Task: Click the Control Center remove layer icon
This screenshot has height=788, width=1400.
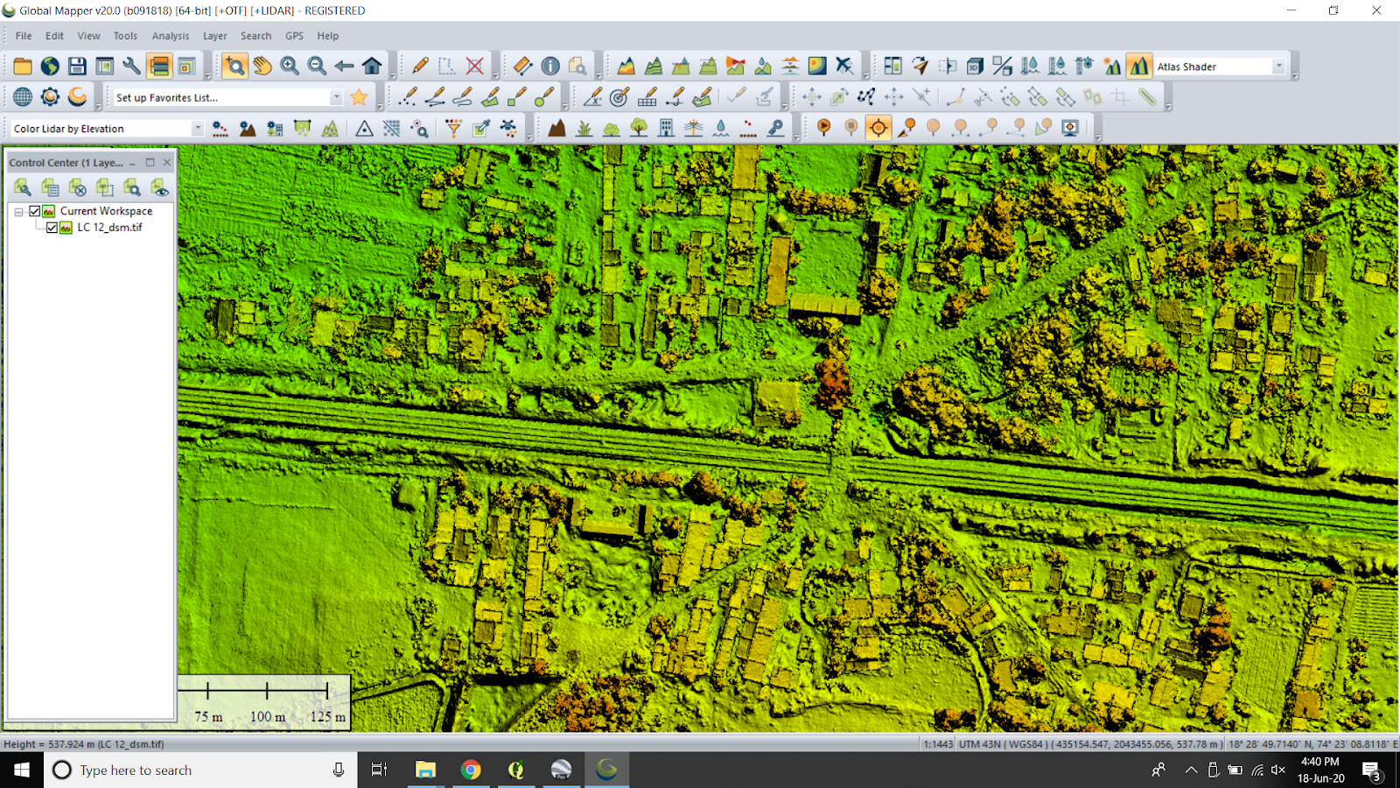Action: (x=77, y=187)
